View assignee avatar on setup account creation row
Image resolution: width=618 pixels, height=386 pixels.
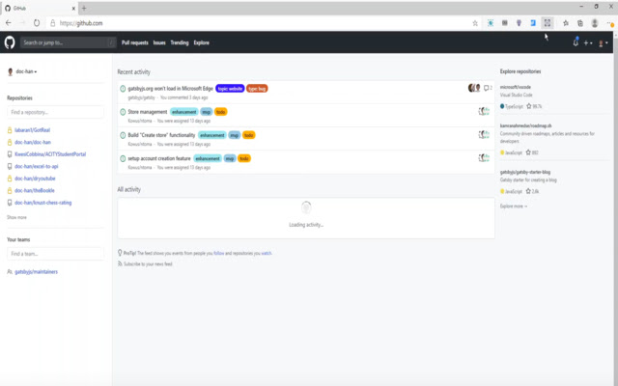484,158
